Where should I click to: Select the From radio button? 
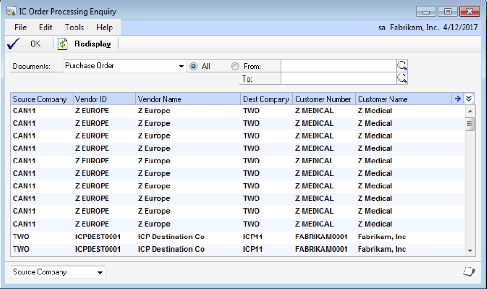click(x=235, y=67)
